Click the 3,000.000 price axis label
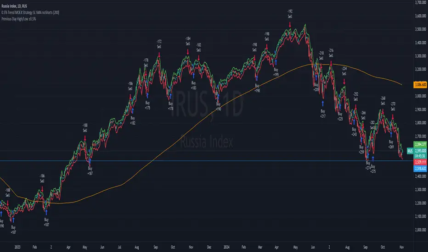 point(421,96)
